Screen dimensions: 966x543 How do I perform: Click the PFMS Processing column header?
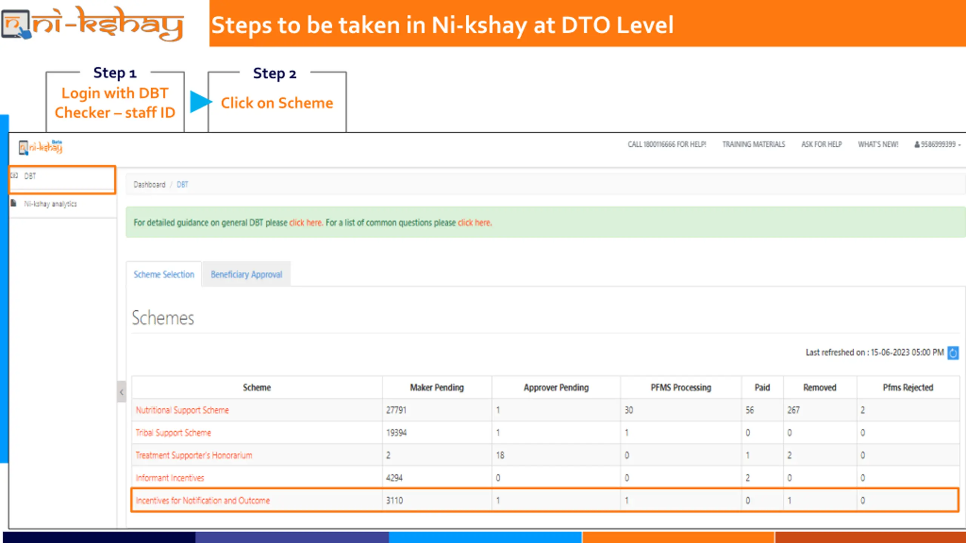[681, 387]
